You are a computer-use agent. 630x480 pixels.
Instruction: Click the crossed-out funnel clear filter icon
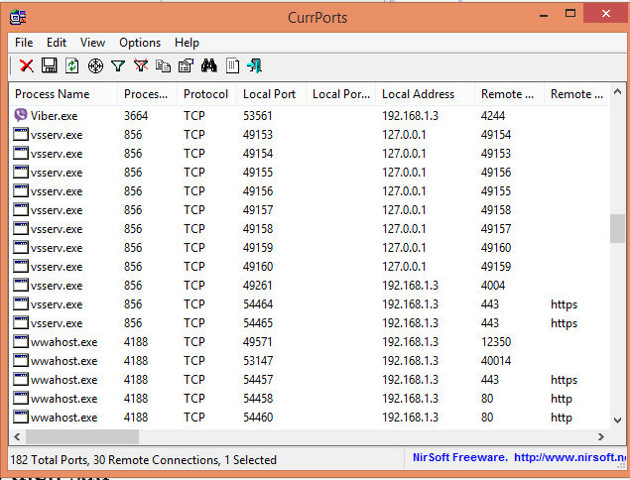[x=141, y=65]
